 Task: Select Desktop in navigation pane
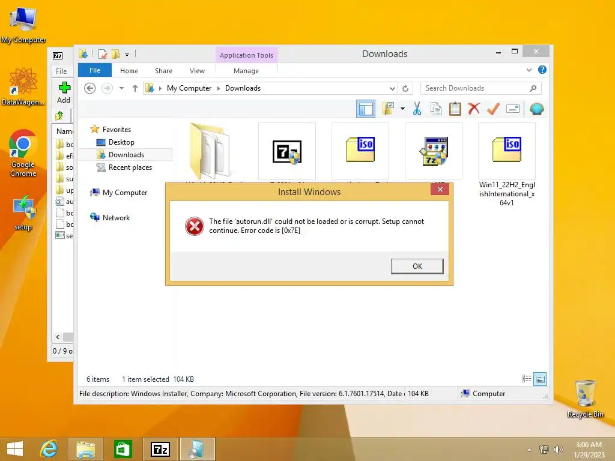click(x=121, y=142)
